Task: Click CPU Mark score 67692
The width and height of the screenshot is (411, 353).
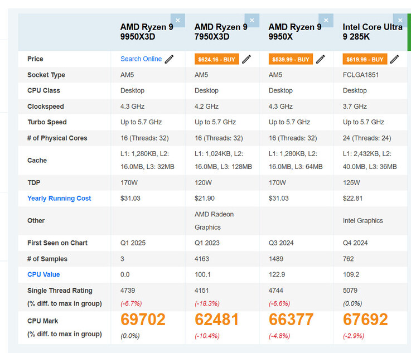Action: point(365,320)
